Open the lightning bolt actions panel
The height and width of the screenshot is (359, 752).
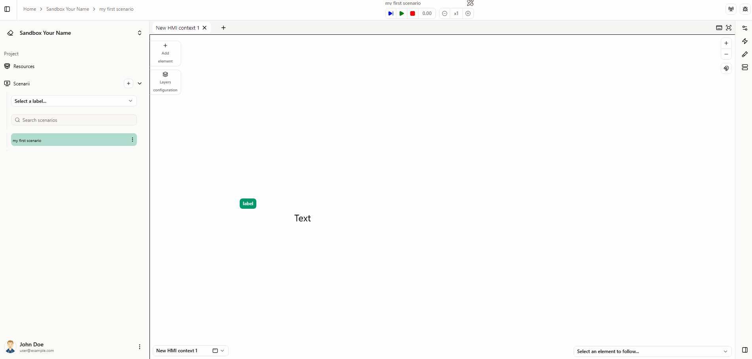744,41
